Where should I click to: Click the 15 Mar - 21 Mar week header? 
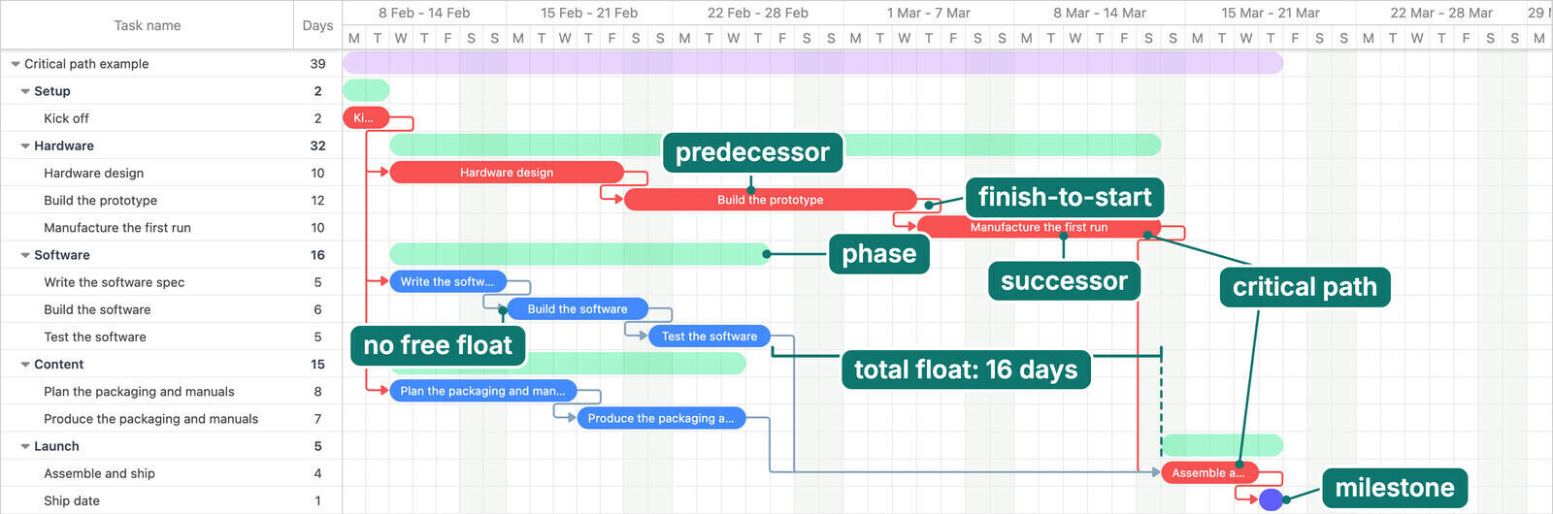1271,13
